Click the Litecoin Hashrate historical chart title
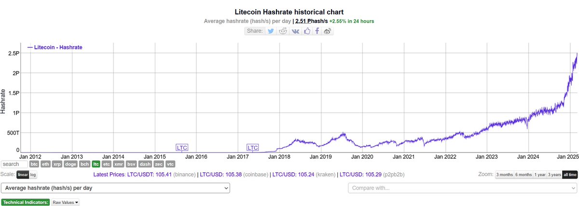579x206 pixels. 289,11
